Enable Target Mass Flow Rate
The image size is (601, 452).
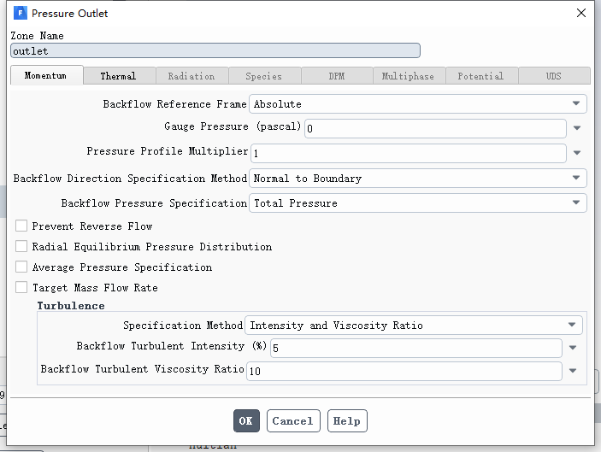[x=21, y=287]
